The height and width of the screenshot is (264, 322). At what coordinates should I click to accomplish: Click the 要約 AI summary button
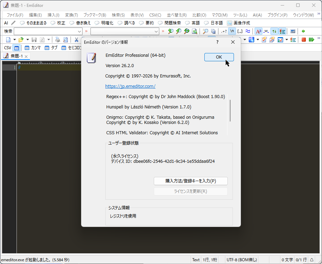click(146, 23)
